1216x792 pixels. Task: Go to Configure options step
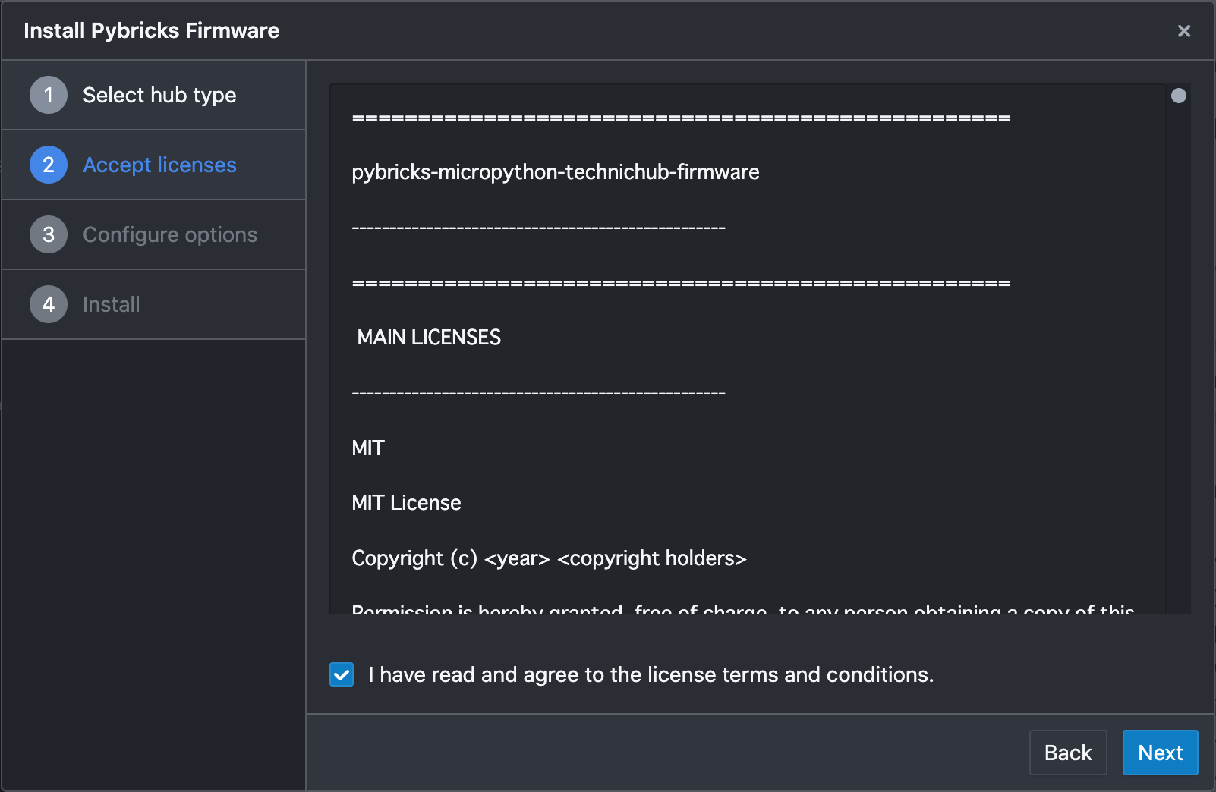pos(170,234)
